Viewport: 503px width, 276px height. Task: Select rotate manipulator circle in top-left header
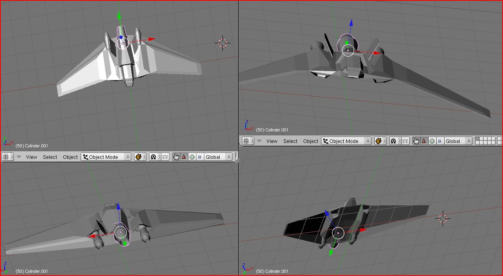[x=192, y=157]
